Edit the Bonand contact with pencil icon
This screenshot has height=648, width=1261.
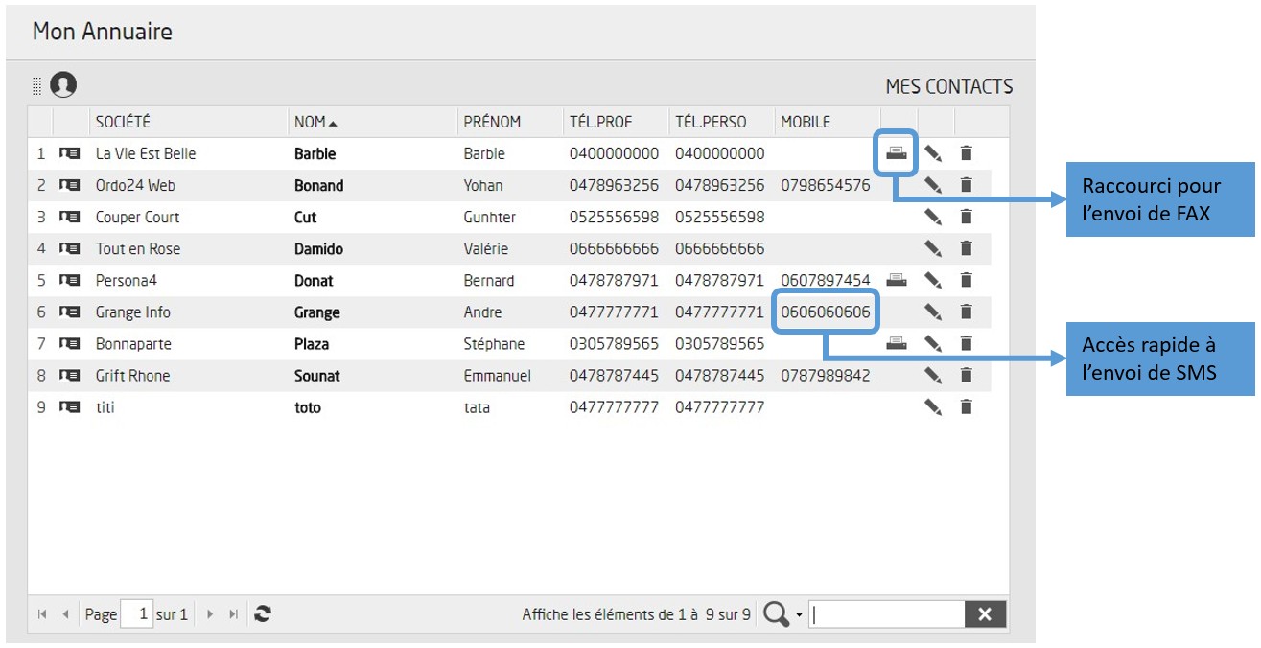click(x=933, y=185)
